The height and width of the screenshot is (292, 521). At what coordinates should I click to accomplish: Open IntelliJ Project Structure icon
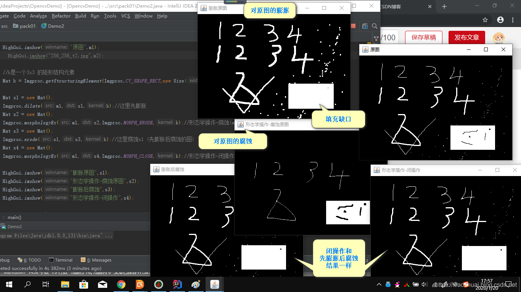tap(365, 26)
